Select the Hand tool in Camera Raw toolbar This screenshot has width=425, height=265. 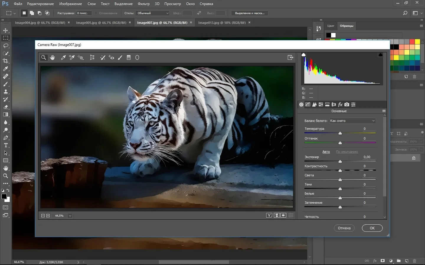coord(53,58)
